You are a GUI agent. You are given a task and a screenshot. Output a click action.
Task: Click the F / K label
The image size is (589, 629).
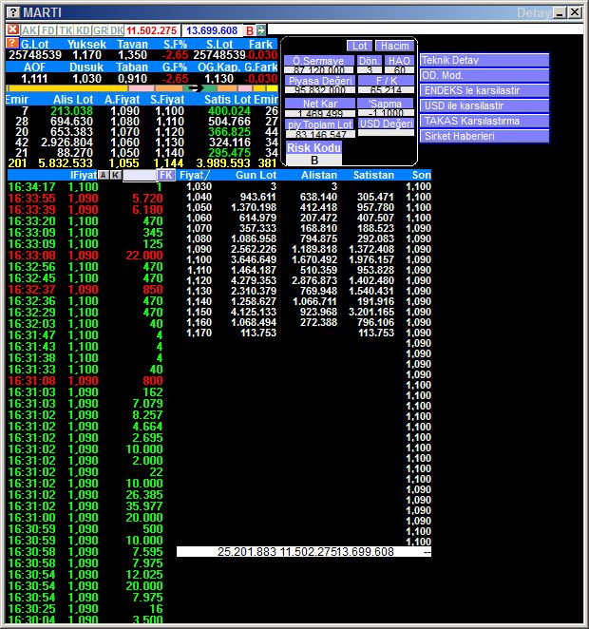tap(386, 81)
